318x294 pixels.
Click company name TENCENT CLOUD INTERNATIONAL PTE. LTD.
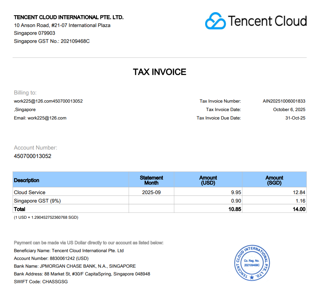click(68, 17)
